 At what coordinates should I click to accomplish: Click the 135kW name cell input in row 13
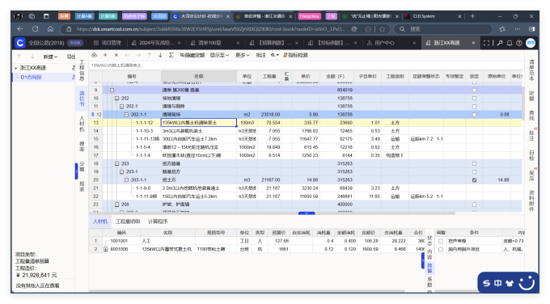click(198, 123)
